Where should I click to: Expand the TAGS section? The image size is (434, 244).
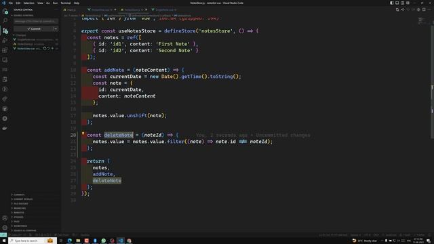pos(16,222)
